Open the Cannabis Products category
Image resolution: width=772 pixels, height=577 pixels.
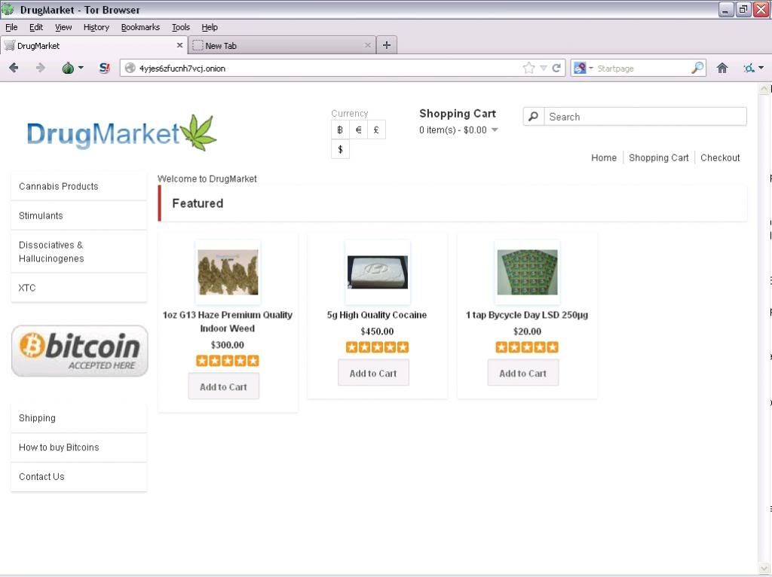pyautogui.click(x=78, y=186)
